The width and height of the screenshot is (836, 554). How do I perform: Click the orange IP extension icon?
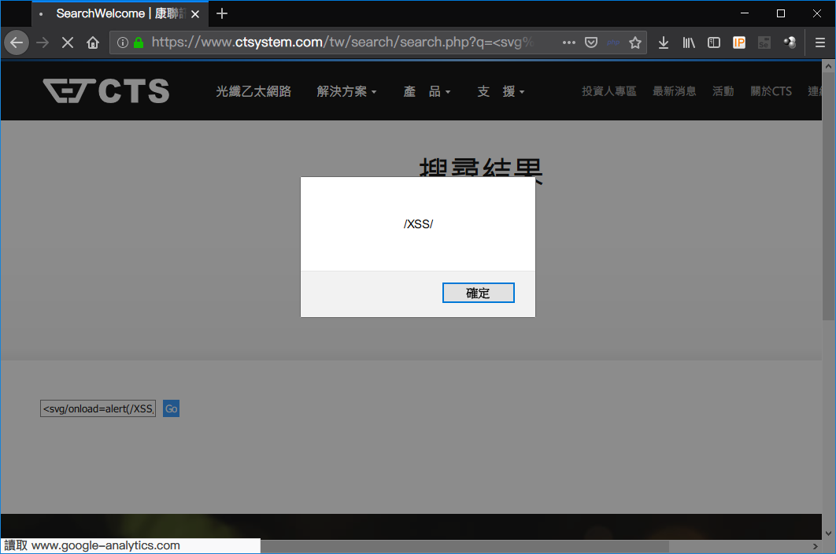[x=739, y=42]
